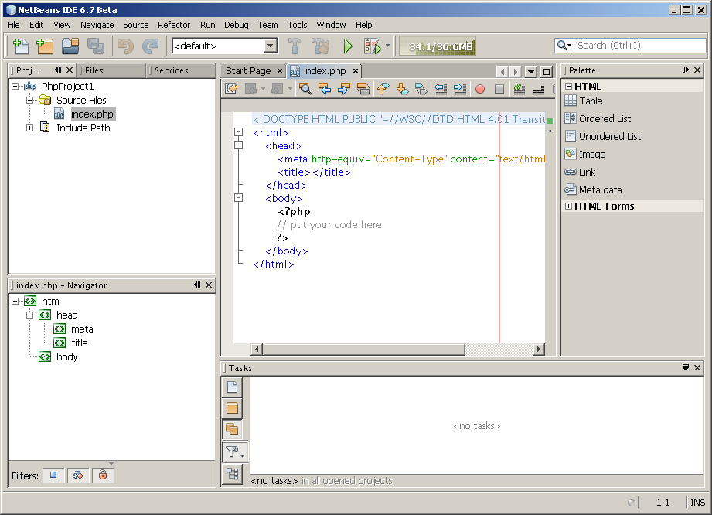Run the project with green play button
This screenshot has height=515, width=712.
(348, 46)
